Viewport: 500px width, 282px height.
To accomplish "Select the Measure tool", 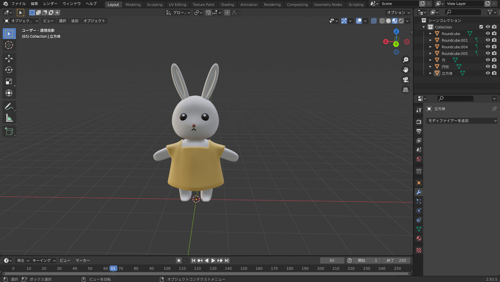I will 9,118.
